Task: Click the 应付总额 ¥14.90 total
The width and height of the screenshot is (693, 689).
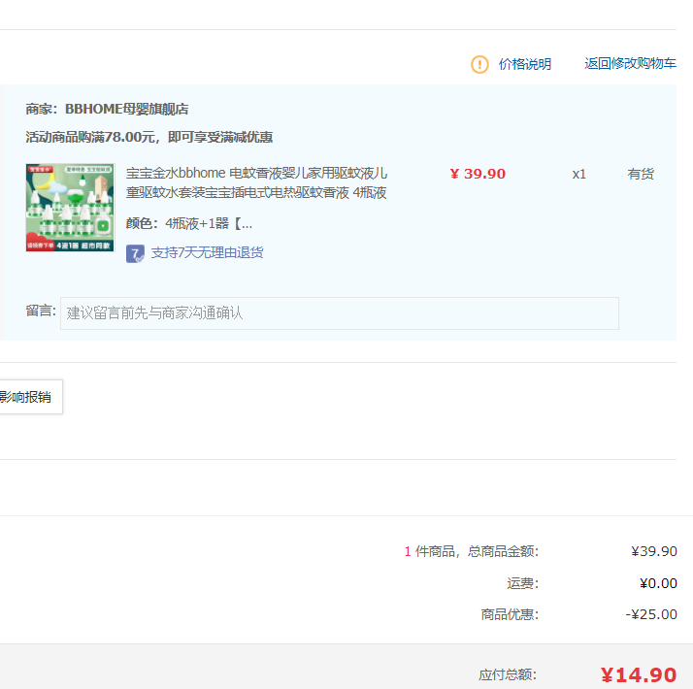Action: (x=638, y=674)
